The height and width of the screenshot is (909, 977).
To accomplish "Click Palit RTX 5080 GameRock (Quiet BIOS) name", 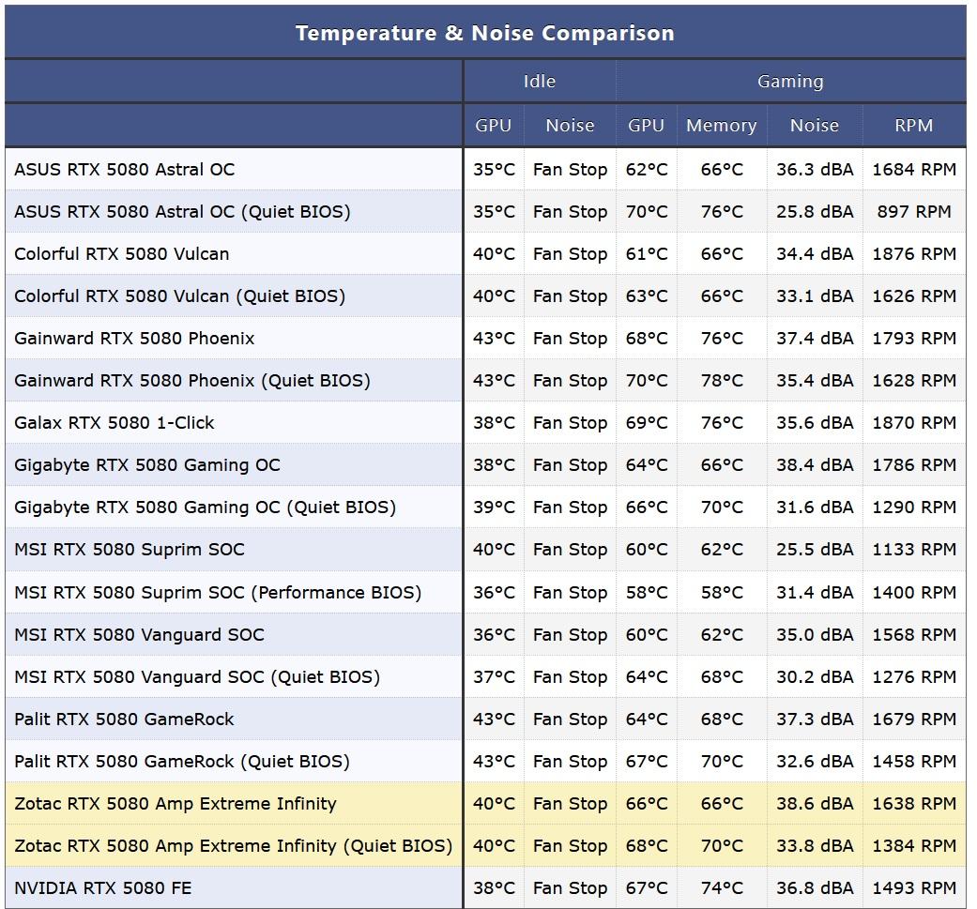I will (x=182, y=762).
